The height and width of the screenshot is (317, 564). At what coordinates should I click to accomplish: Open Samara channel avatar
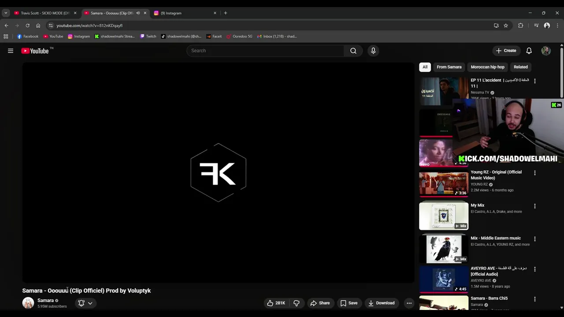28,303
